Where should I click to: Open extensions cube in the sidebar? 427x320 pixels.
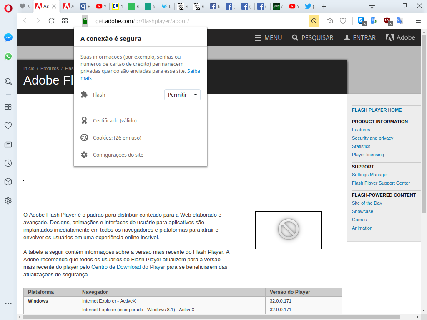(8, 182)
